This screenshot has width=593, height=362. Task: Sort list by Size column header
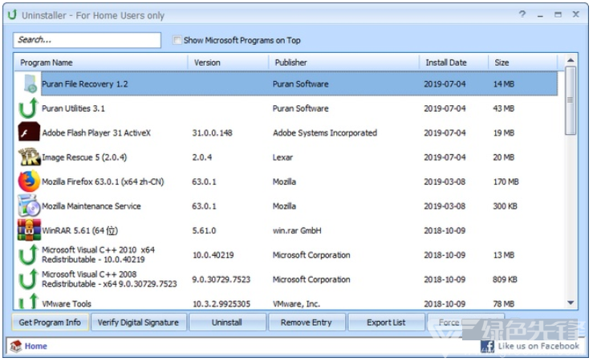point(522,63)
